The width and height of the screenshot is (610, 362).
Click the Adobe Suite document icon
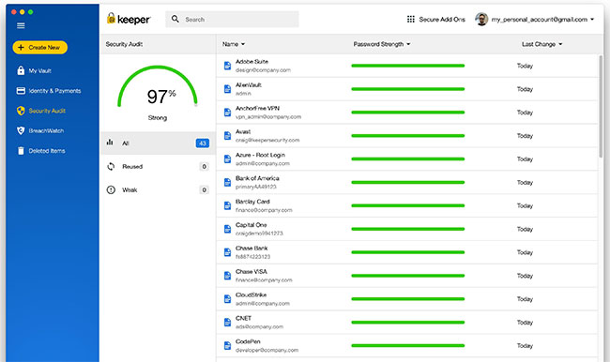(x=228, y=66)
